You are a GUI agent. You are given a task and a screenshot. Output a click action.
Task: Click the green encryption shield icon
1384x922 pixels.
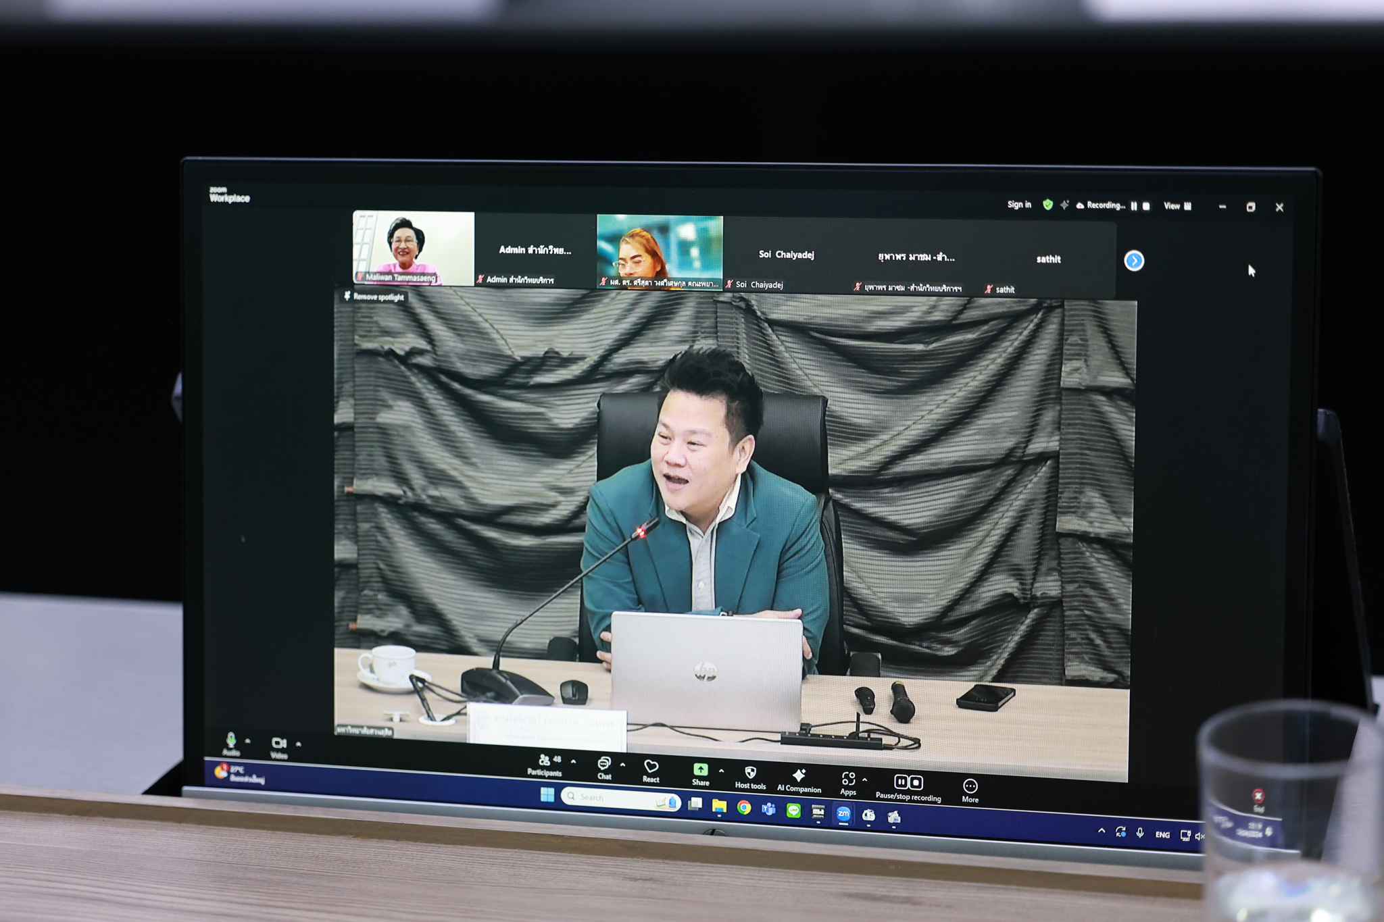pos(1047,205)
